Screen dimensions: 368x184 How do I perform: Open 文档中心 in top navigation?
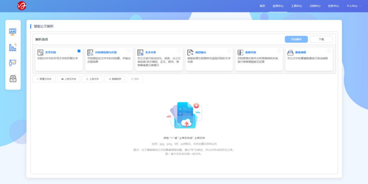tap(315, 6)
